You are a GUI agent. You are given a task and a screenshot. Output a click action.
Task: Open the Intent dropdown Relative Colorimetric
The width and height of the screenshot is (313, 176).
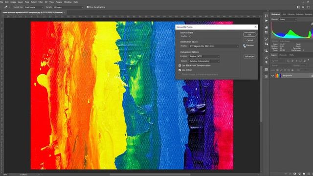click(x=204, y=61)
